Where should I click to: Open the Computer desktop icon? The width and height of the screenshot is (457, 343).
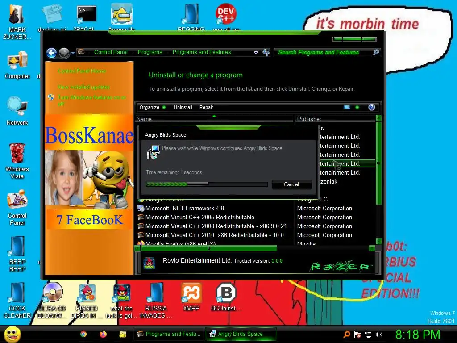click(x=17, y=65)
